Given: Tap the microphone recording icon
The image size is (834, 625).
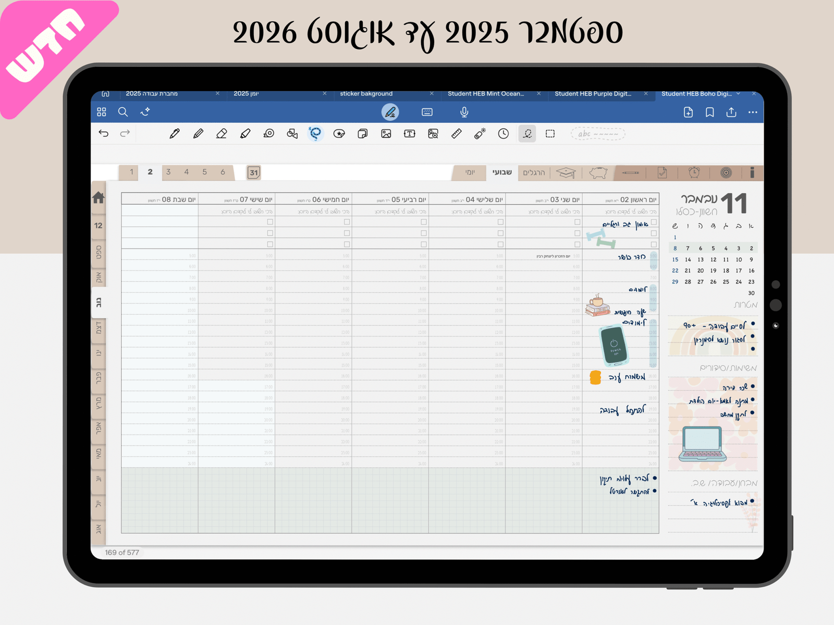Looking at the screenshot, I should [464, 112].
